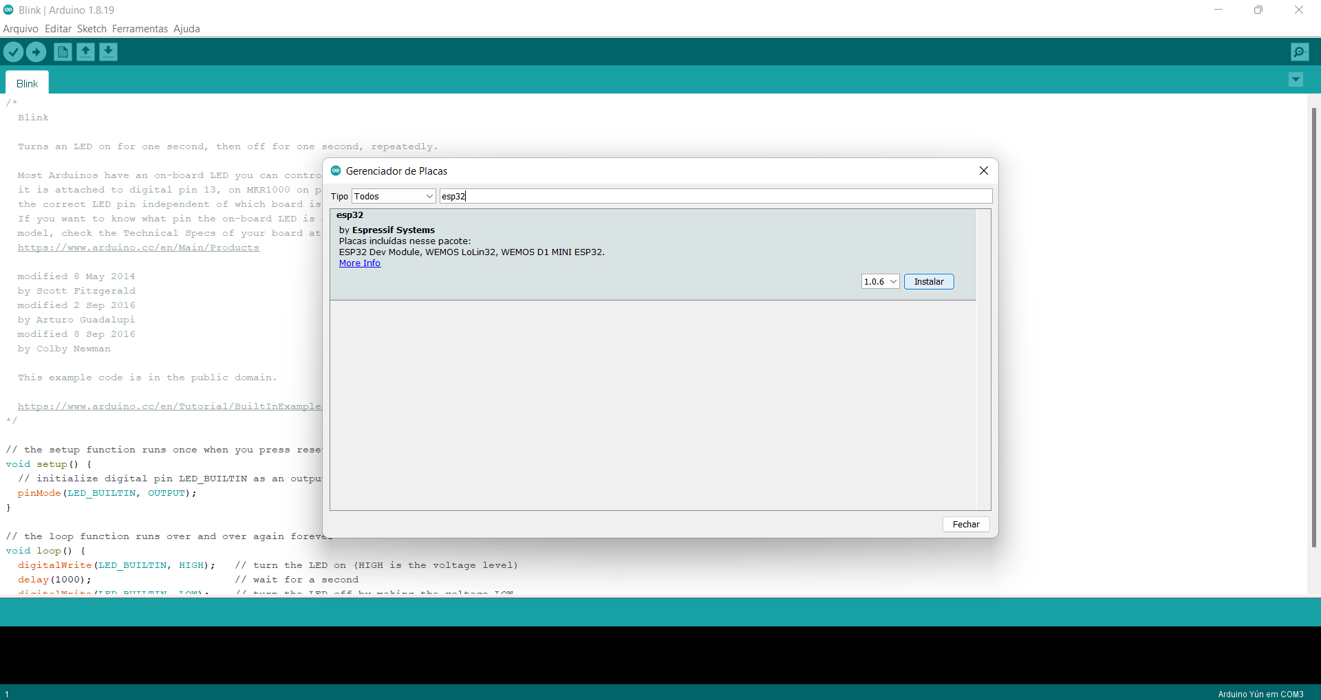Open the Ferramentas menu

click(x=140, y=29)
